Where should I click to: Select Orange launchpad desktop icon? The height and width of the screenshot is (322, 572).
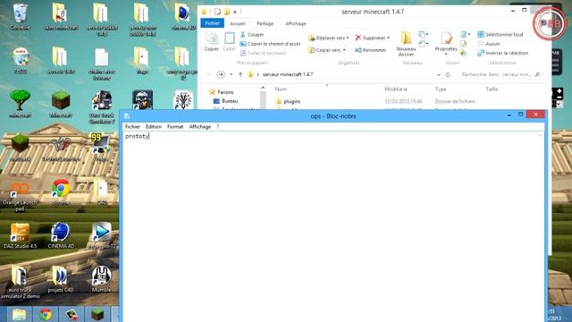[20, 195]
